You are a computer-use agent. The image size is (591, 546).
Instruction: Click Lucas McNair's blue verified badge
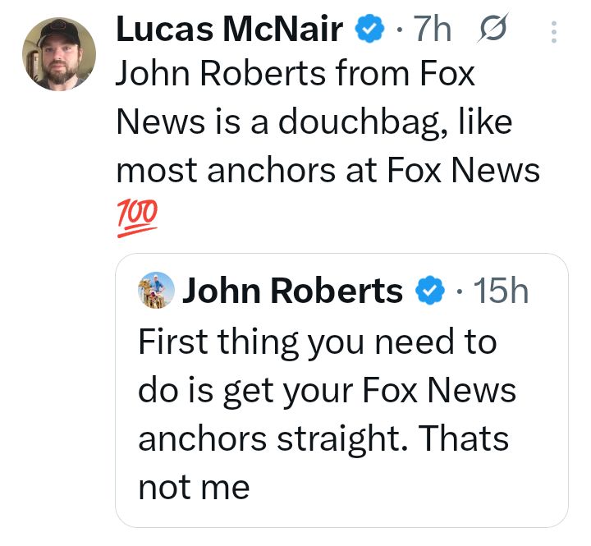pyautogui.click(x=369, y=31)
